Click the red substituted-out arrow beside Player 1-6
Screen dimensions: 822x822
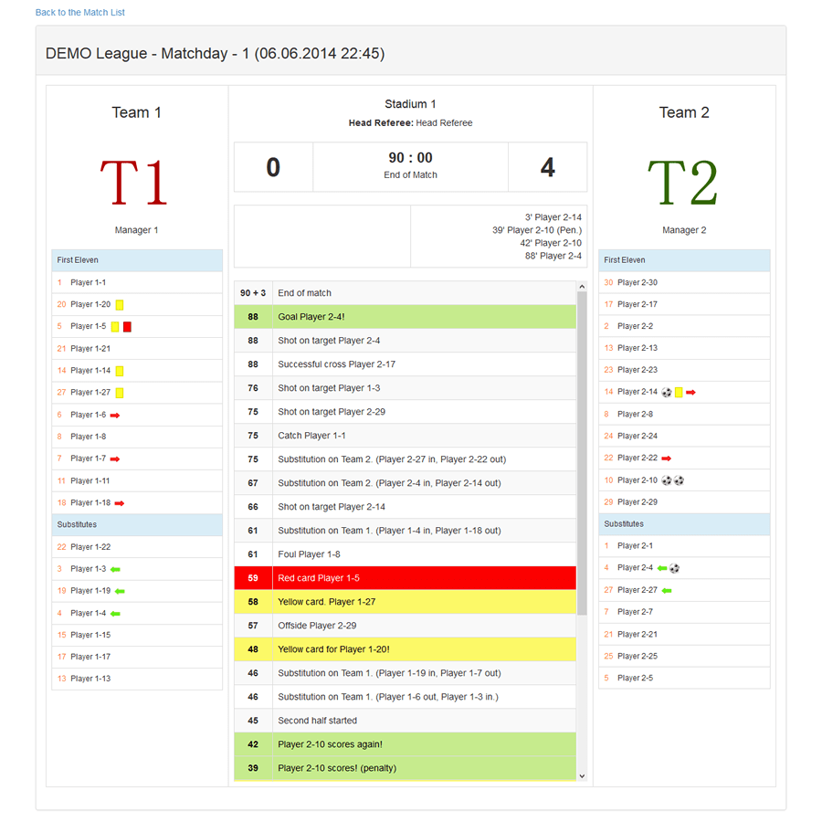(115, 416)
